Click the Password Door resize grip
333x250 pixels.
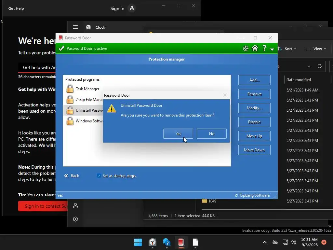(275, 197)
